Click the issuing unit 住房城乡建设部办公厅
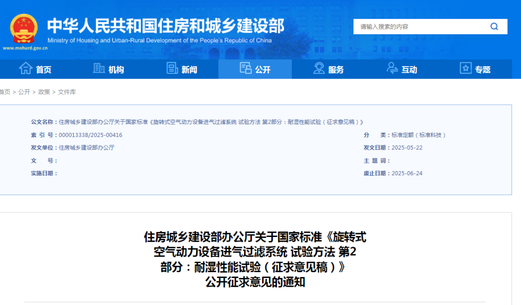Screen dimensions: 521x305 tap(86, 148)
